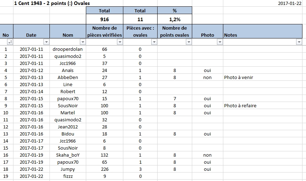Click the name cell 'drooperdolan'
This screenshot has height=181, width=306.
point(68,49)
